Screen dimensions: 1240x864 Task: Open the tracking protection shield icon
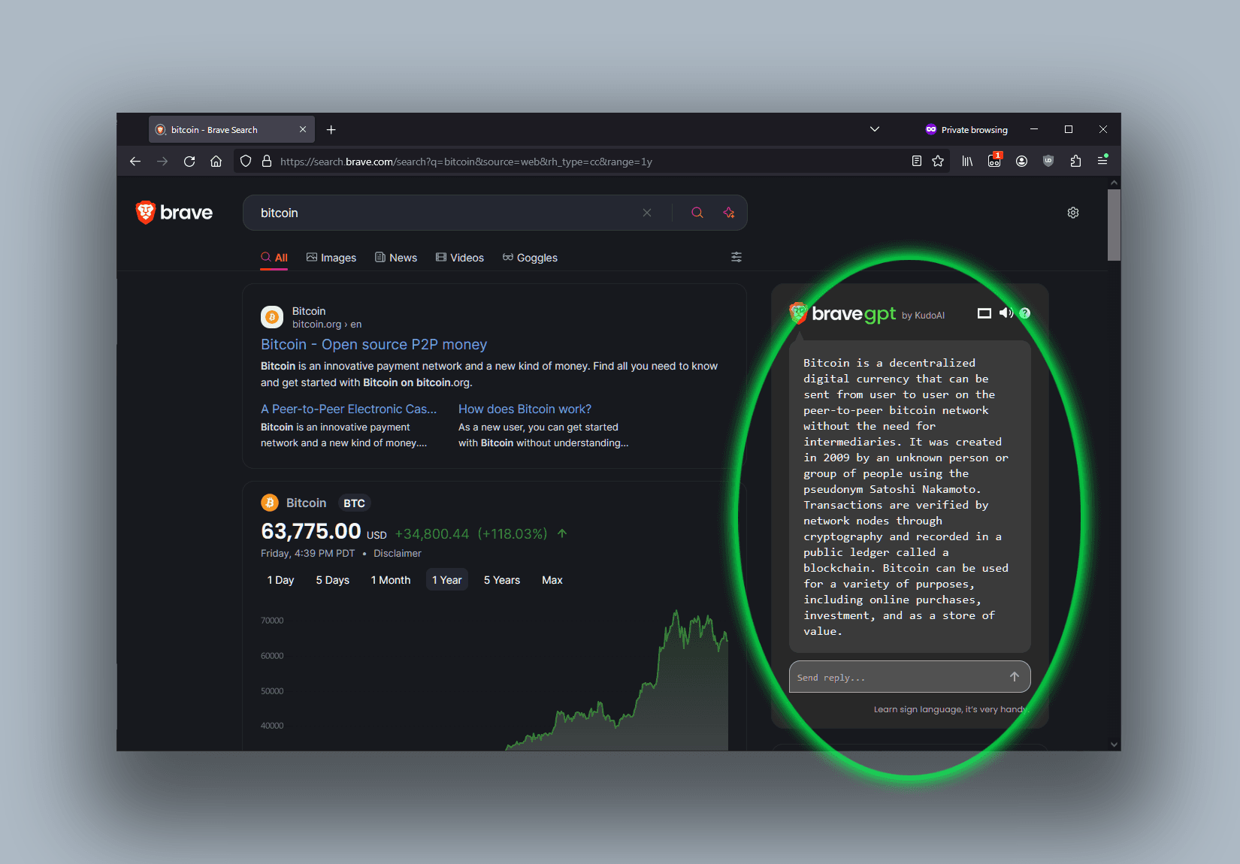click(246, 162)
